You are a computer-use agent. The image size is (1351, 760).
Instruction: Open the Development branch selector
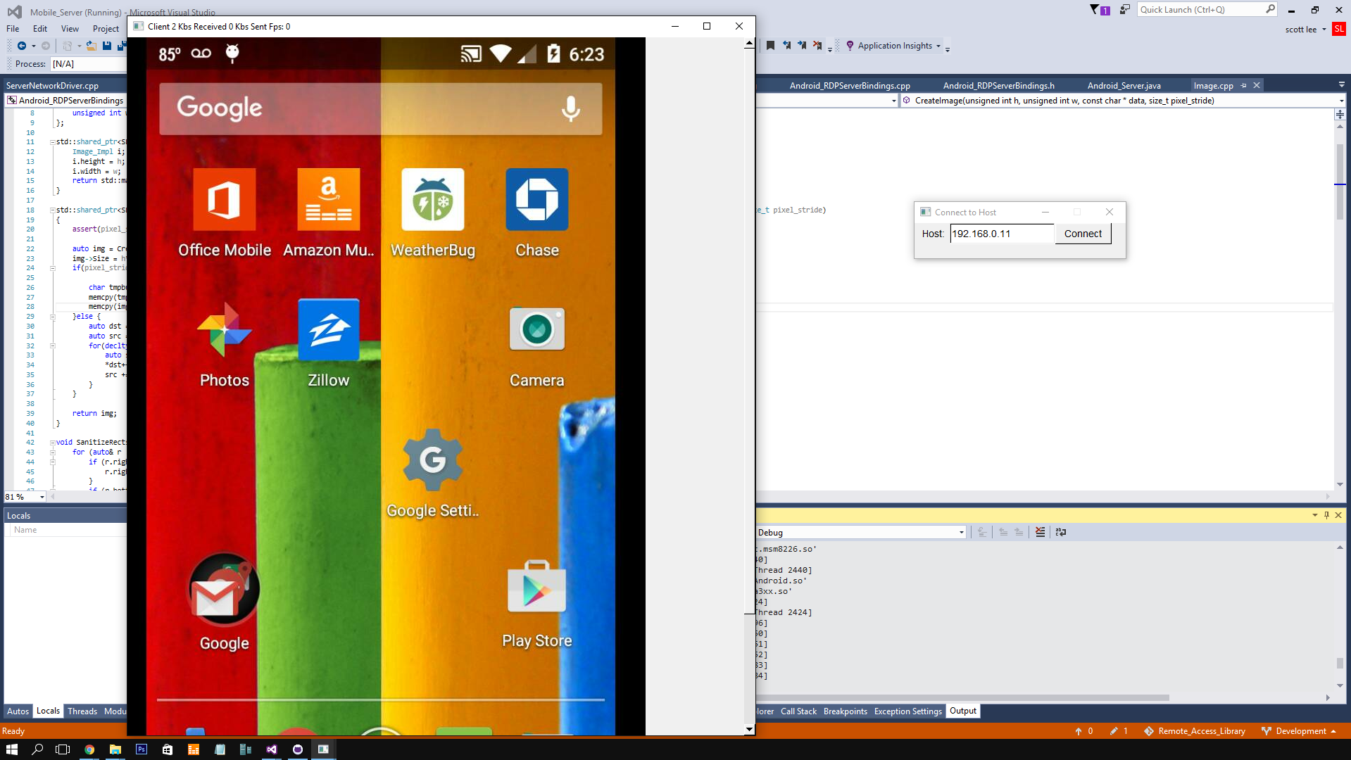point(1299,731)
